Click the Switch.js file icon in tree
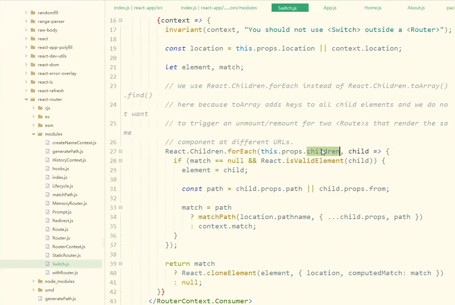The height and width of the screenshot is (305, 455). pyautogui.click(x=48, y=264)
